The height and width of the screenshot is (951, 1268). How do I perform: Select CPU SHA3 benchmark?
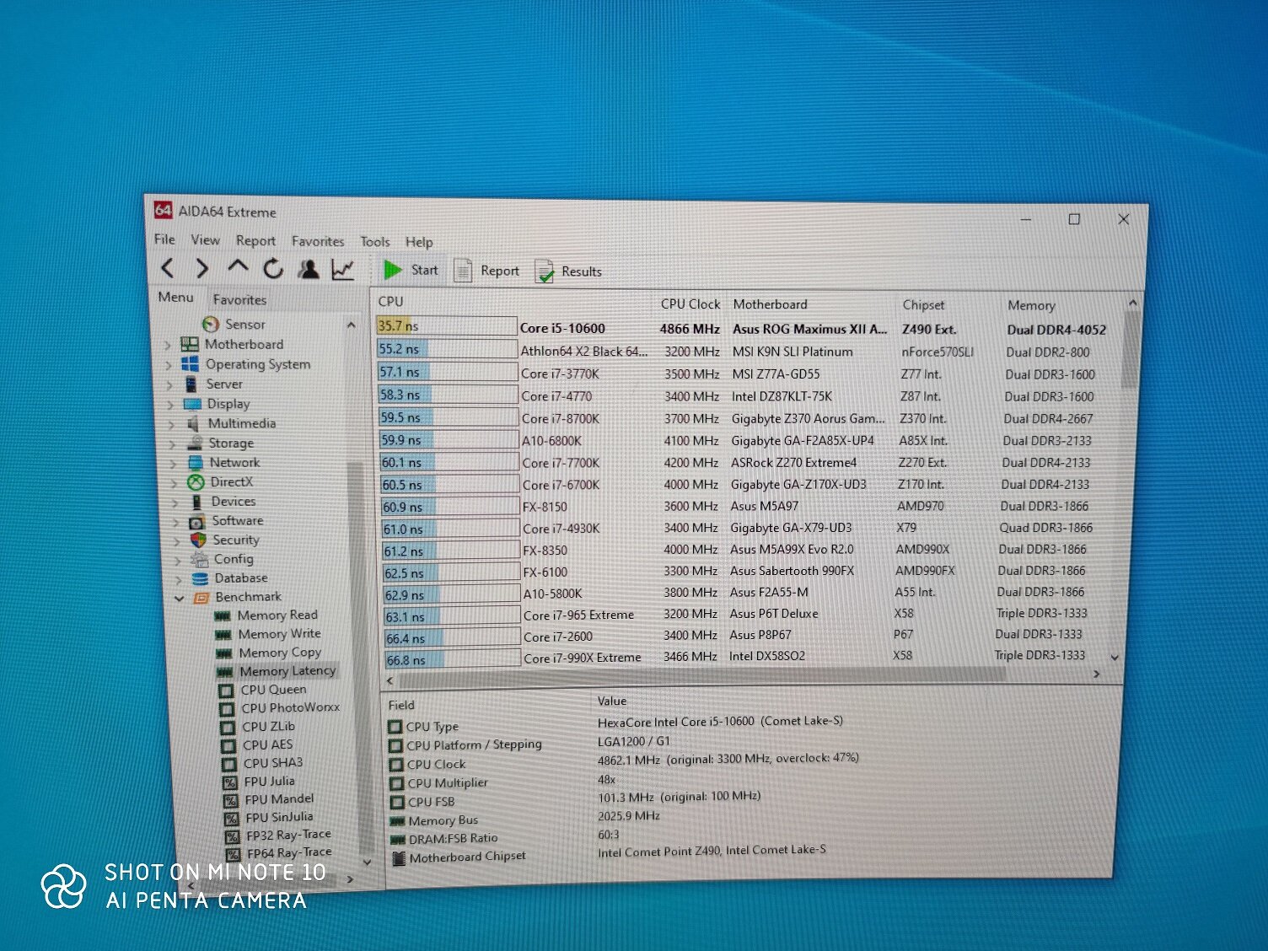[262, 763]
